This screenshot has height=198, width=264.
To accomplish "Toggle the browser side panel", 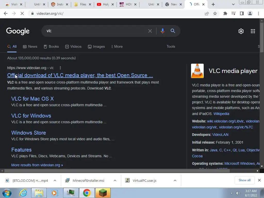I will [x=242, y=13].
